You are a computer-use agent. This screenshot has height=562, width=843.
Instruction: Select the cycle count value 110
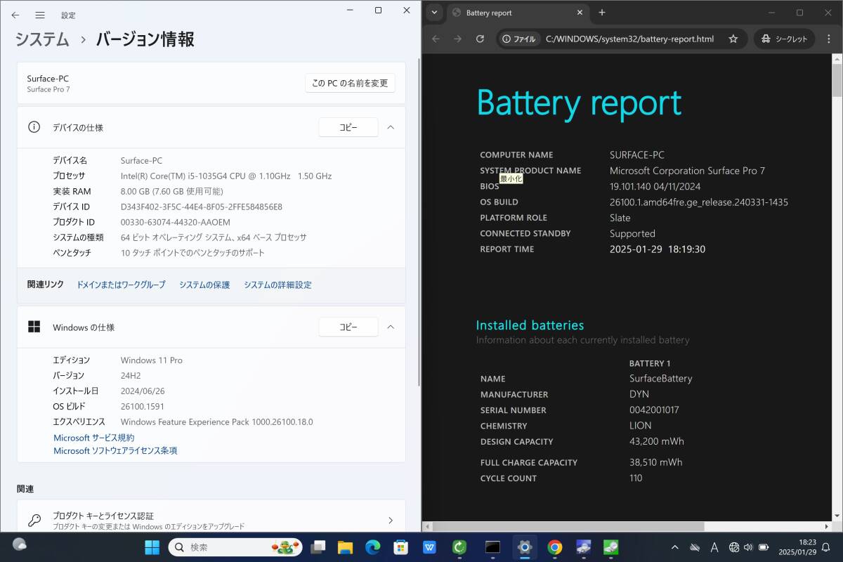click(x=636, y=478)
